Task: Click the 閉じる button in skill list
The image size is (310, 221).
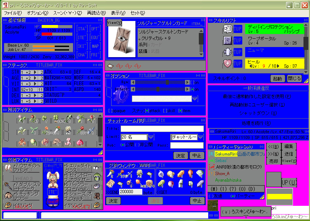Action: [294, 78]
